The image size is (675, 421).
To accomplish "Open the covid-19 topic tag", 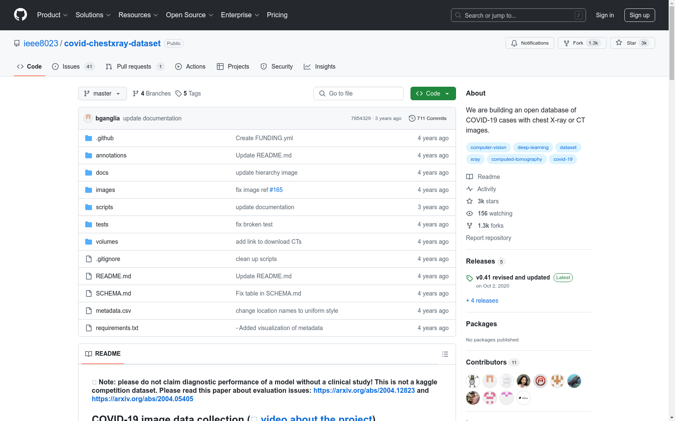I will (x=563, y=159).
